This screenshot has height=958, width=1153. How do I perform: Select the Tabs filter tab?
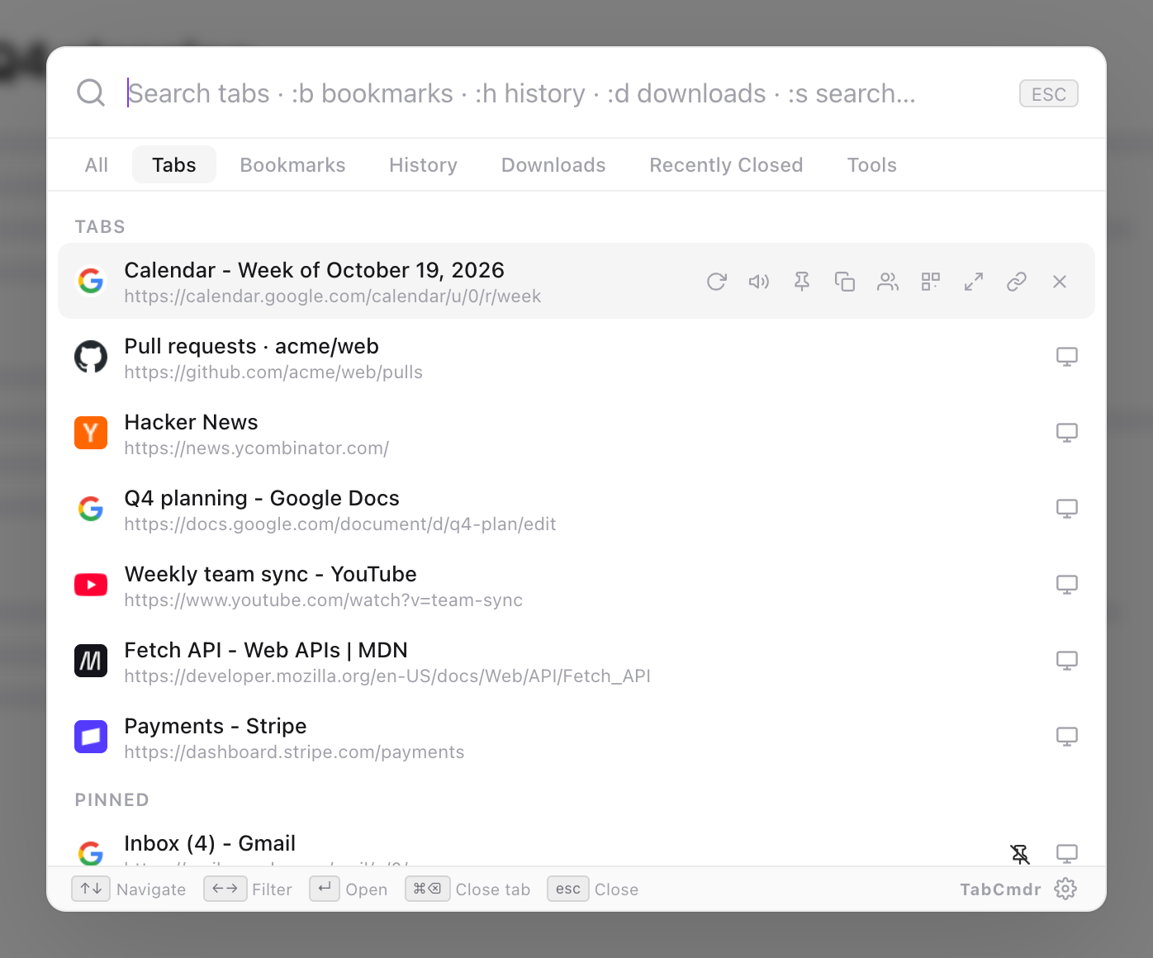coord(174,165)
